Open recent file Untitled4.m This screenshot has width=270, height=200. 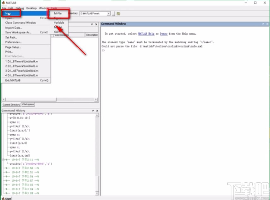tap(21, 61)
